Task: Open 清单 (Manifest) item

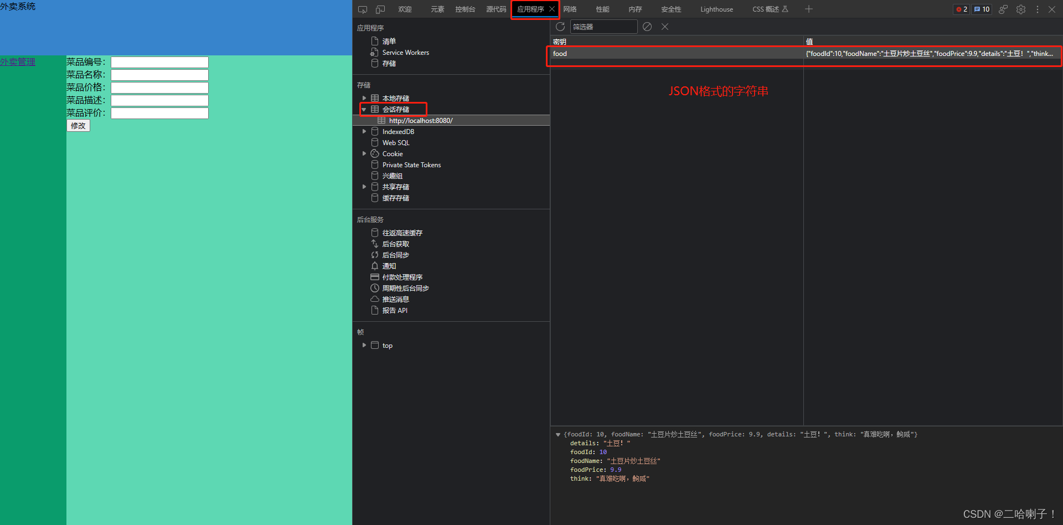Action: tap(389, 41)
